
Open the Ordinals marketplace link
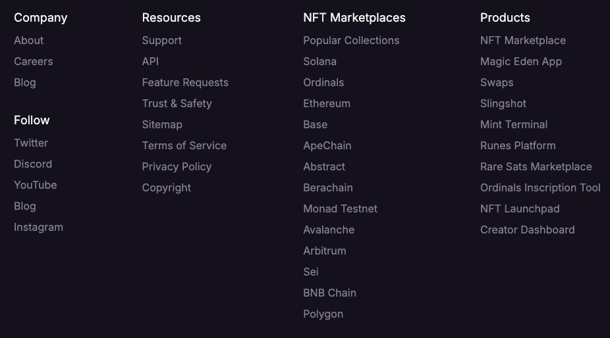pyautogui.click(x=323, y=82)
